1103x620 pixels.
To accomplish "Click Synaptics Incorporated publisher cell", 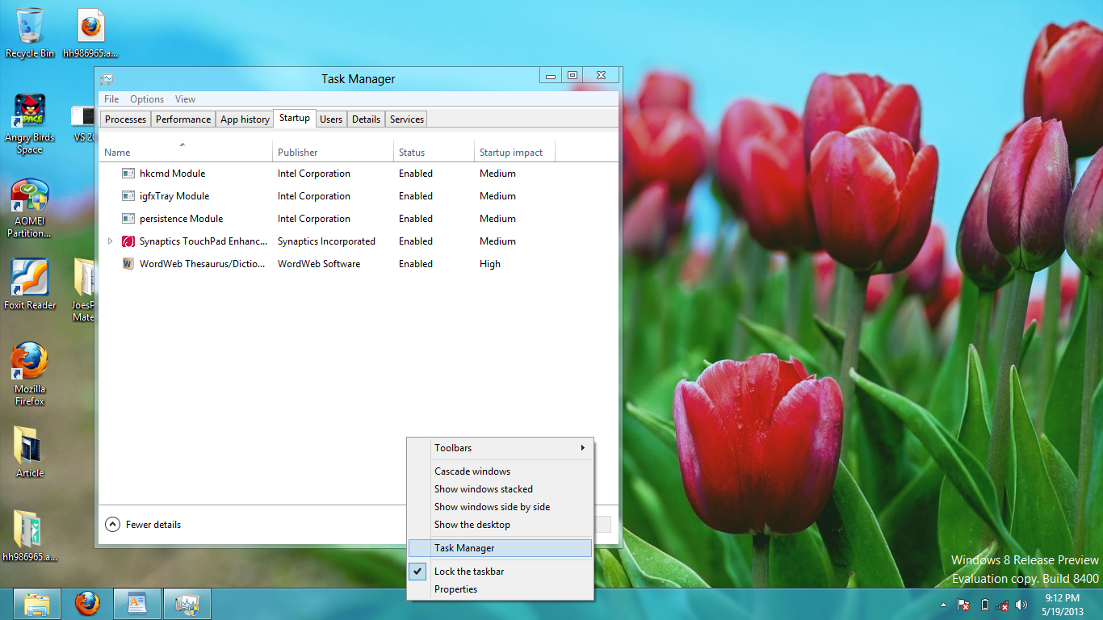I will [326, 241].
